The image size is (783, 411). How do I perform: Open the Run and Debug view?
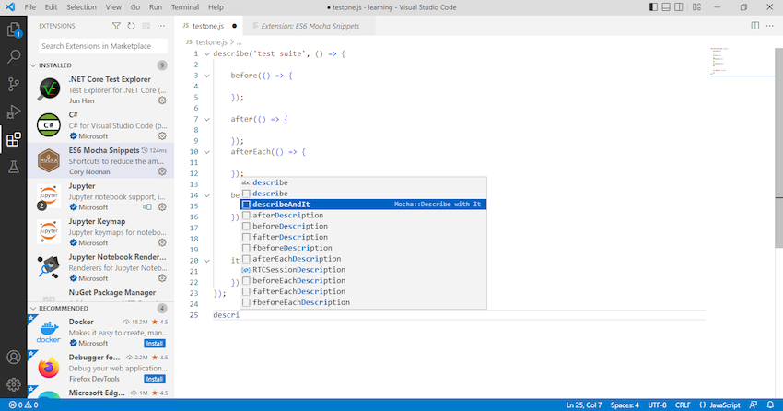(14, 112)
